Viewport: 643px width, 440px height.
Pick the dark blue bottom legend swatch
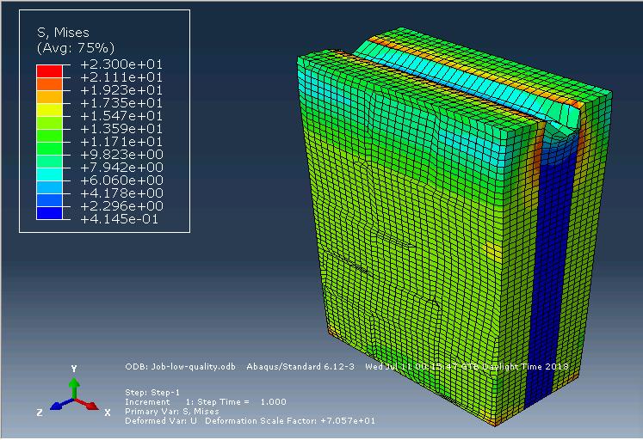49,213
